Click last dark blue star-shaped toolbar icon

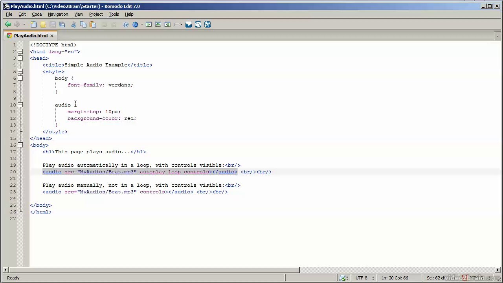(x=207, y=25)
